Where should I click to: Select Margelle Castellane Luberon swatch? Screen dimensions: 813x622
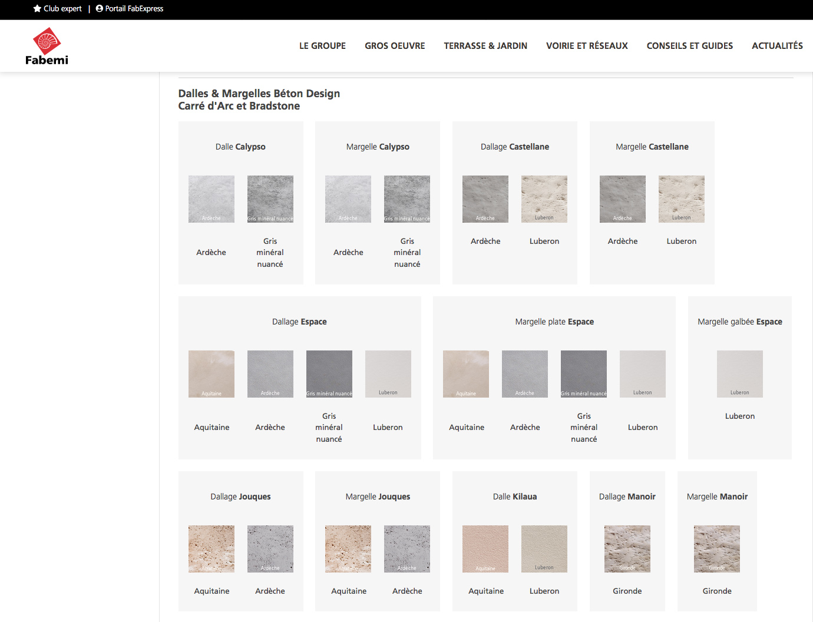682,199
